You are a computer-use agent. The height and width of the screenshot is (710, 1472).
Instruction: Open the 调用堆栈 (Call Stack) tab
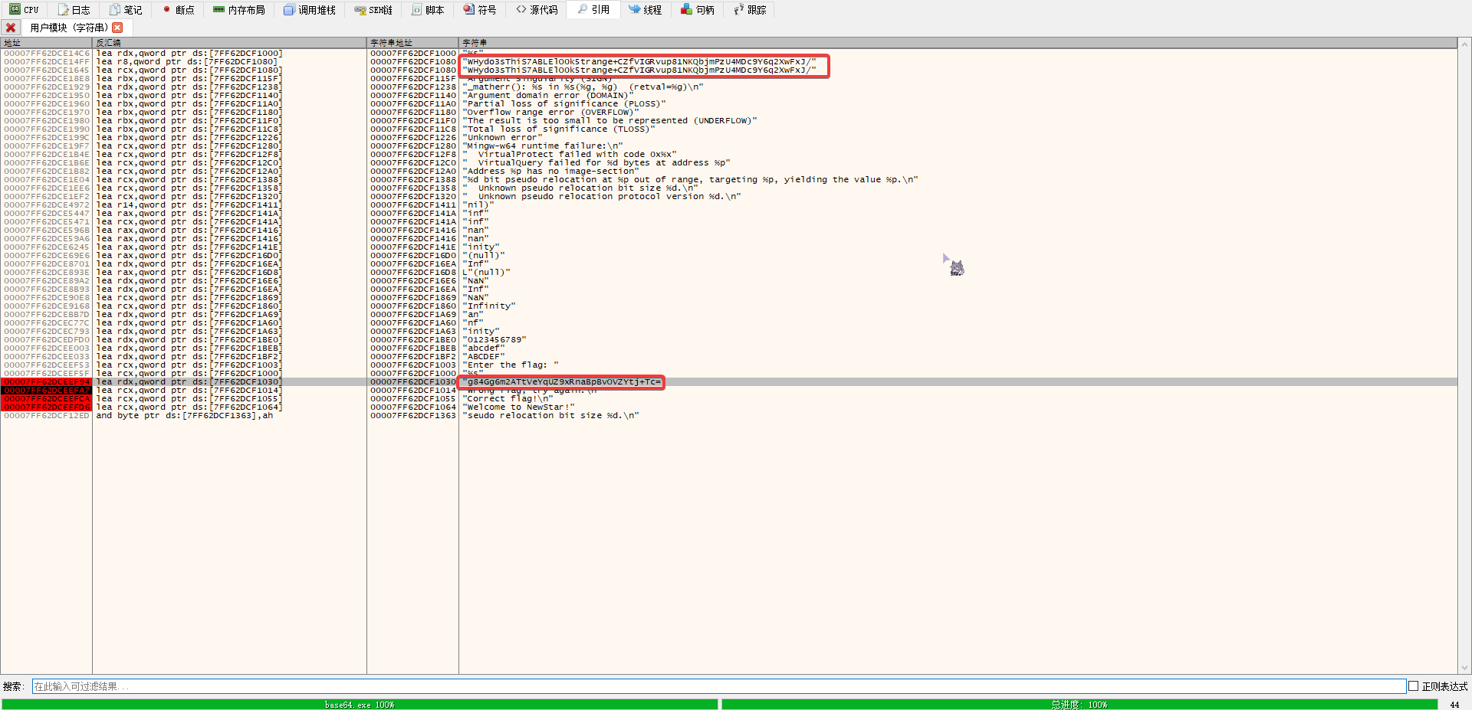tap(310, 10)
